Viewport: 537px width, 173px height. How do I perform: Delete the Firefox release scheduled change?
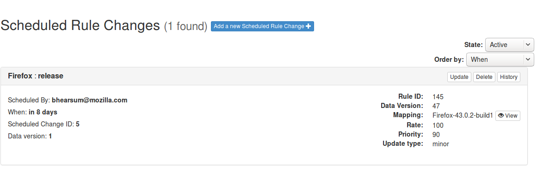[484, 77]
